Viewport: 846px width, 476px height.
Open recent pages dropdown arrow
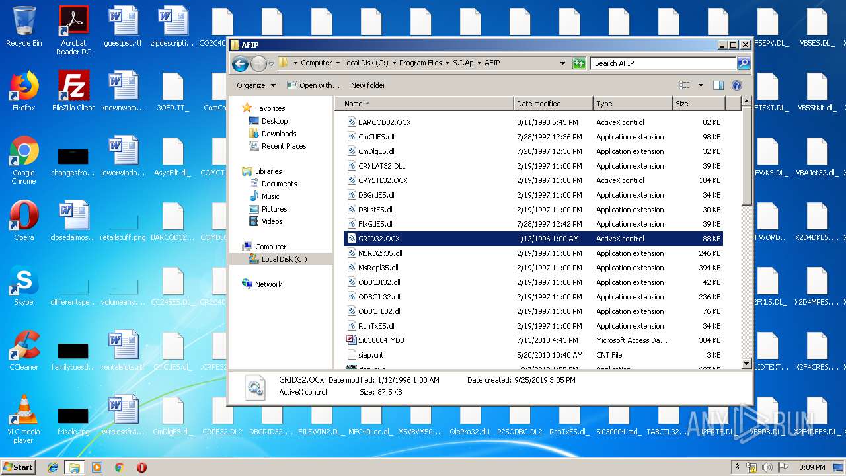tap(271, 64)
